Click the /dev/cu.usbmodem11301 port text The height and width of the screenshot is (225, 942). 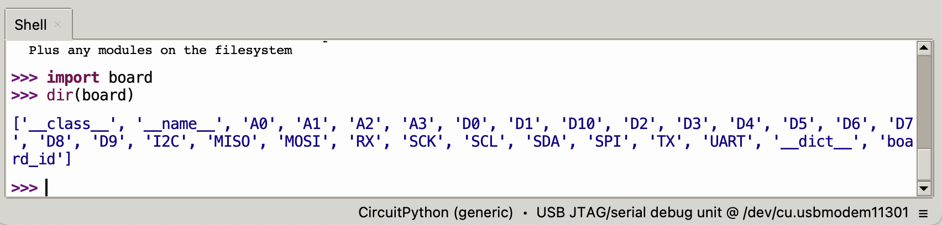pos(826,213)
